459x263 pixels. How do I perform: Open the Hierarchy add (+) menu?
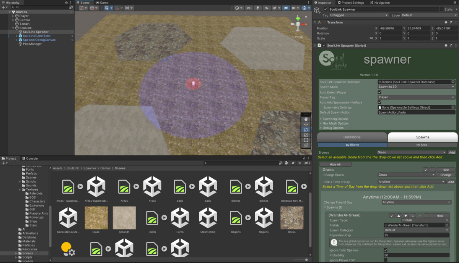(x=4, y=7)
